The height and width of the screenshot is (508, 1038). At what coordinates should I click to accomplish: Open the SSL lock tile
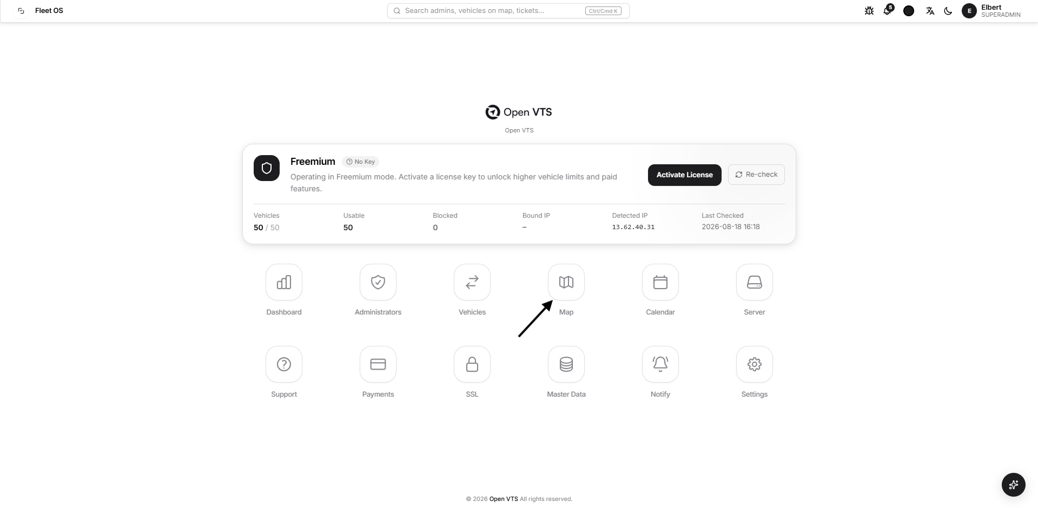[x=472, y=364]
